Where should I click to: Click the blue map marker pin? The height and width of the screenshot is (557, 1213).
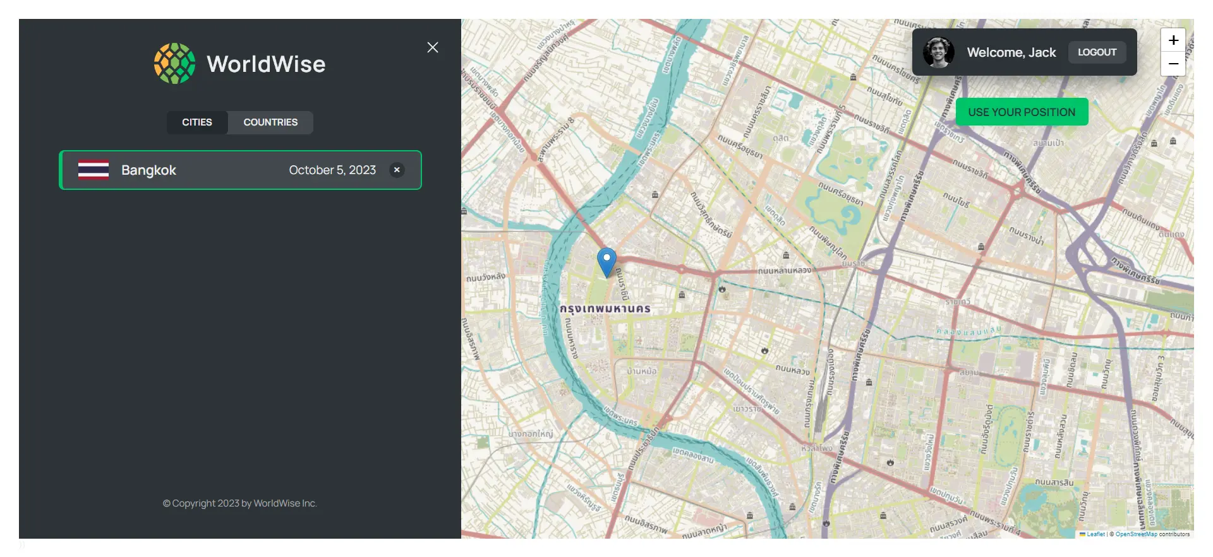(606, 262)
